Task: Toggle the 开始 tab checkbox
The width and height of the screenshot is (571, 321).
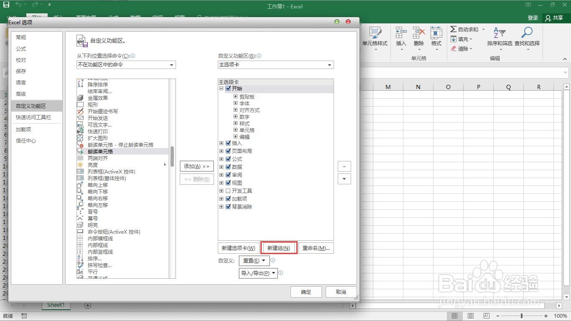Action: click(x=228, y=88)
